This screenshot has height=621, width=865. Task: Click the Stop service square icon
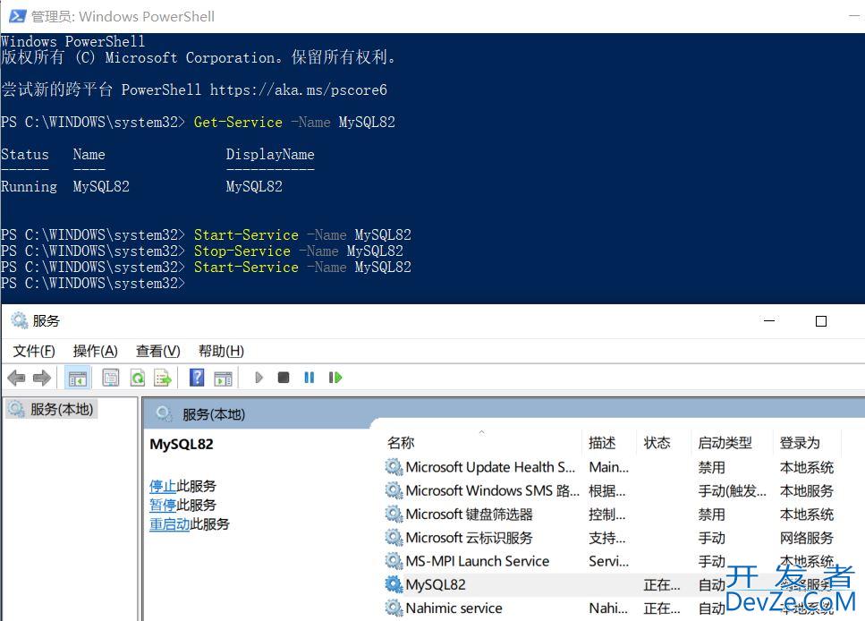click(284, 378)
